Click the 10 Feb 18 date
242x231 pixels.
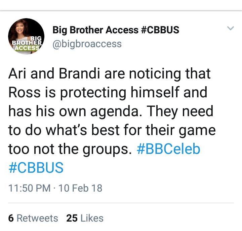[x=80, y=188]
